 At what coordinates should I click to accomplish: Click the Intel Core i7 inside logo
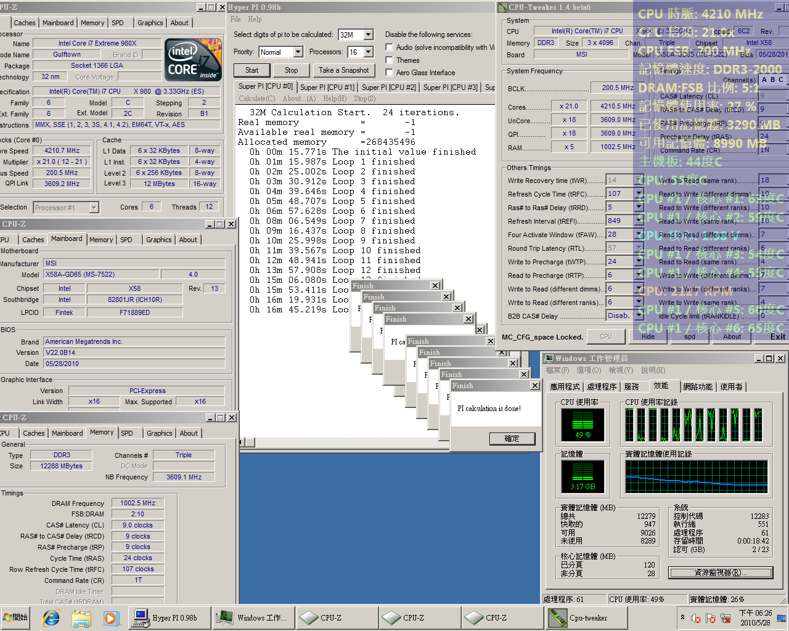coord(194,60)
